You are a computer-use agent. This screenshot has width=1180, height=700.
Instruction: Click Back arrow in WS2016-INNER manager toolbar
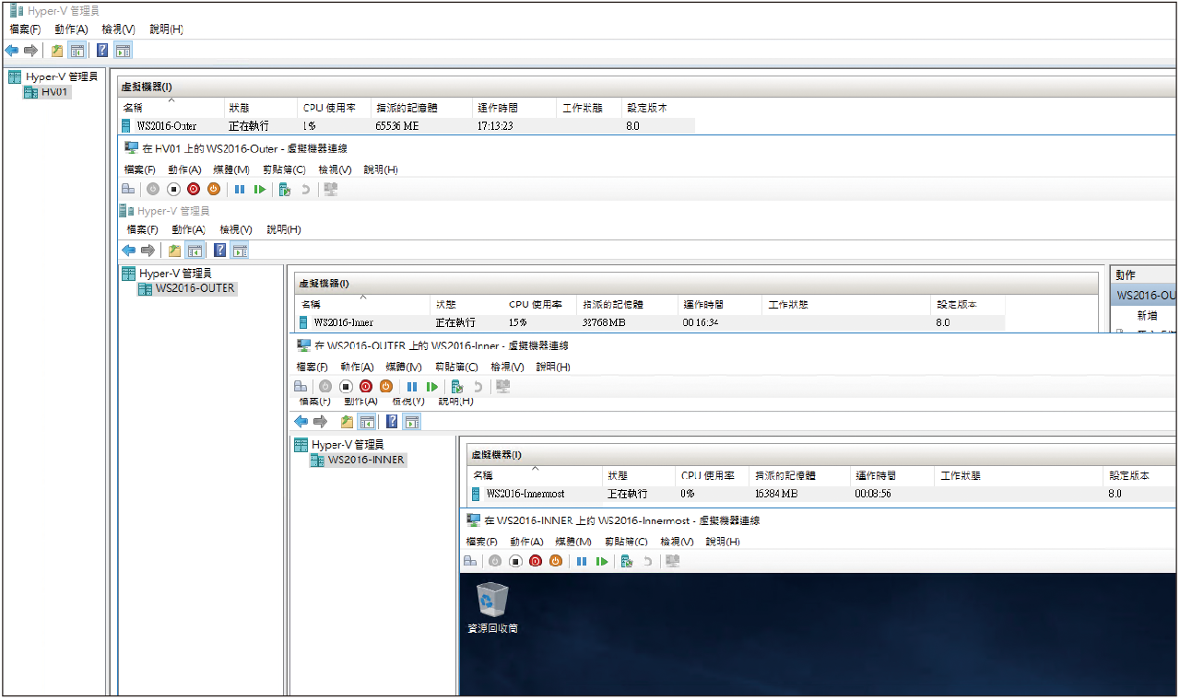pos(301,422)
